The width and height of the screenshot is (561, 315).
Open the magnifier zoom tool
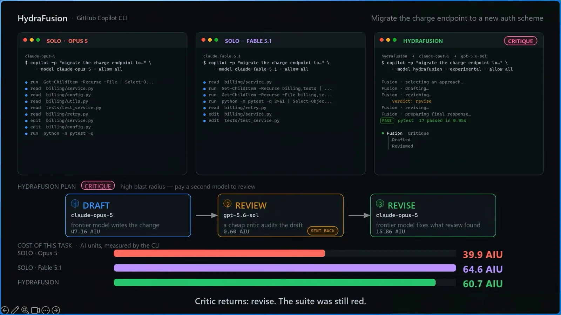tap(25, 310)
